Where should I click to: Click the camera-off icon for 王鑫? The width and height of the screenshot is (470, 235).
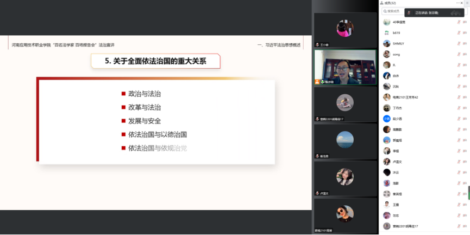tap(465, 205)
